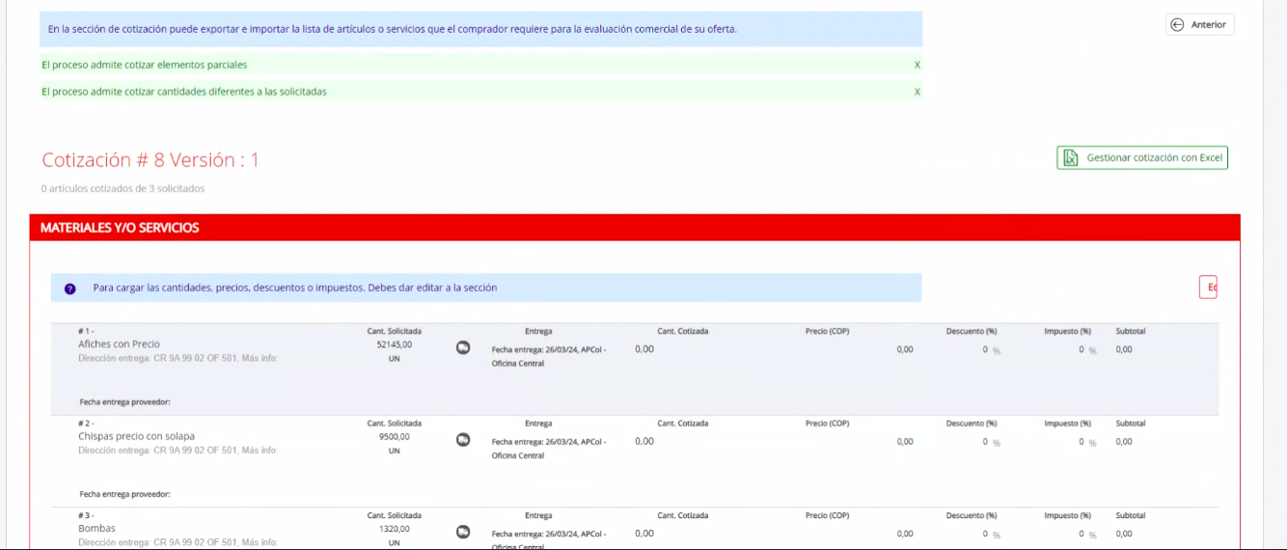The height and width of the screenshot is (550, 1287).
Task: Go back using the Anterior button
Action: click(x=1199, y=25)
